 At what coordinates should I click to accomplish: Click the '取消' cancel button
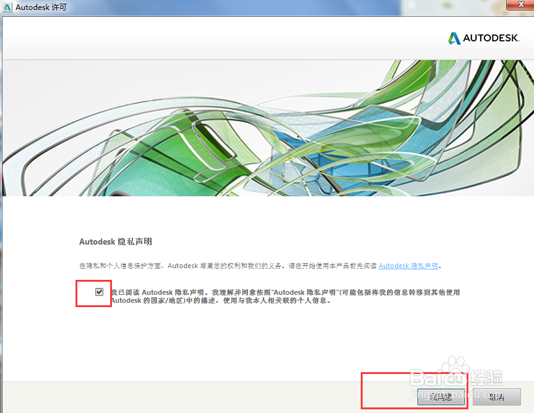tap(495, 396)
